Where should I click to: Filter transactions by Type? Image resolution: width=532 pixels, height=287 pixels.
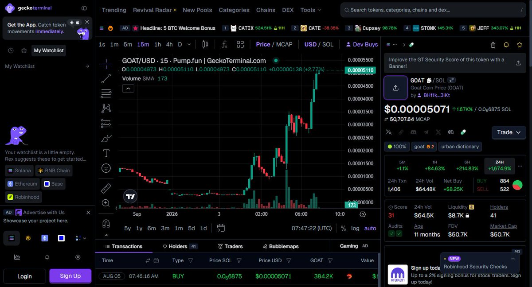pyautogui.click(x=191, y=260)
